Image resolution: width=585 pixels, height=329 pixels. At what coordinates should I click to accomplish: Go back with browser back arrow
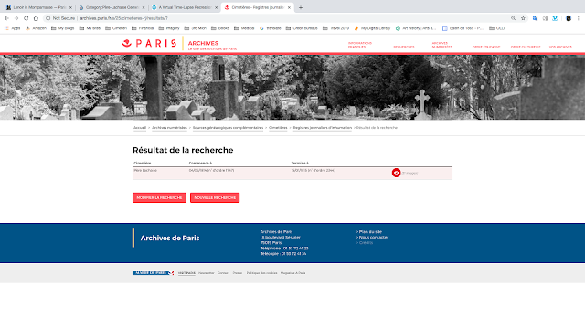(x=6, y=18)
